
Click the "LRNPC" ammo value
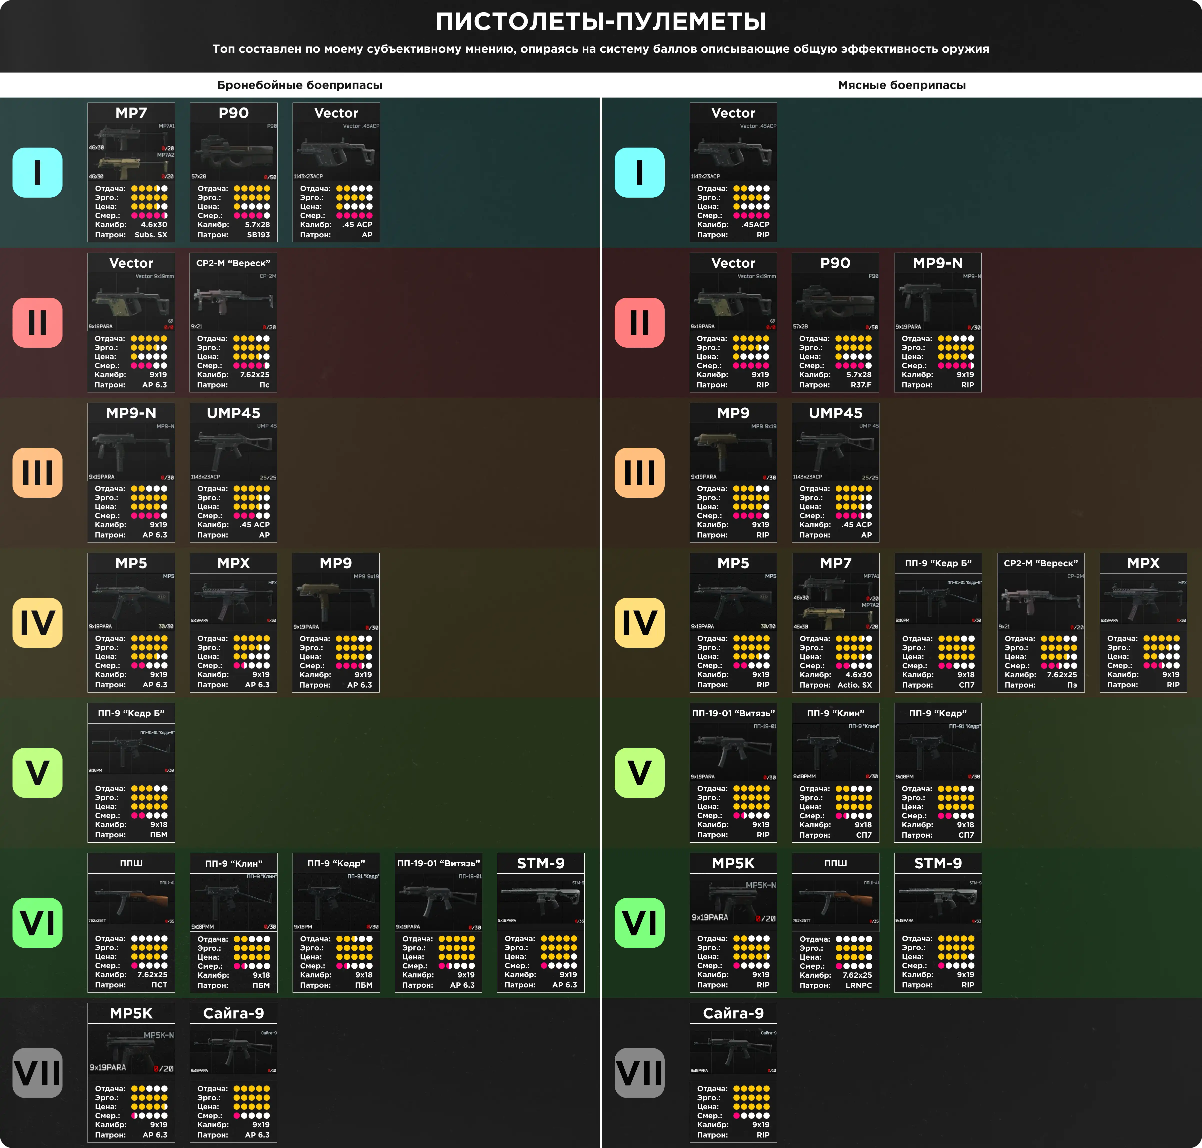859,985
